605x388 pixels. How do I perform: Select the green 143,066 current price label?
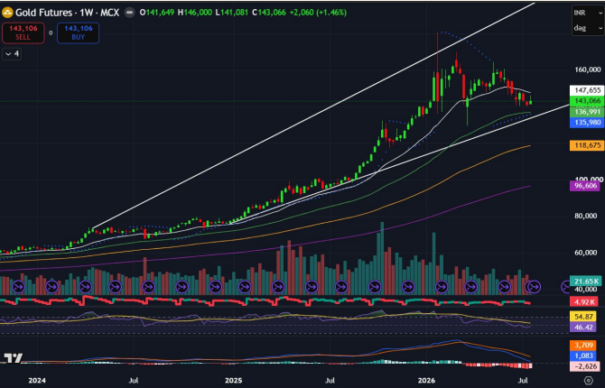point(587,101)
